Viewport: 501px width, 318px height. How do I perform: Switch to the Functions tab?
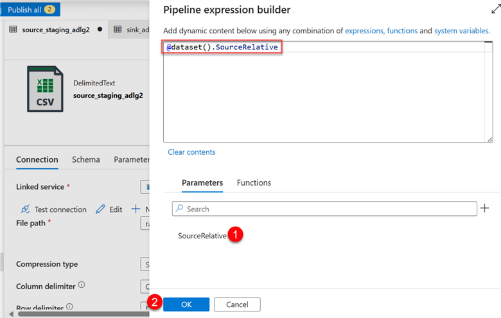pyautogui.click(x=254, y=182)
